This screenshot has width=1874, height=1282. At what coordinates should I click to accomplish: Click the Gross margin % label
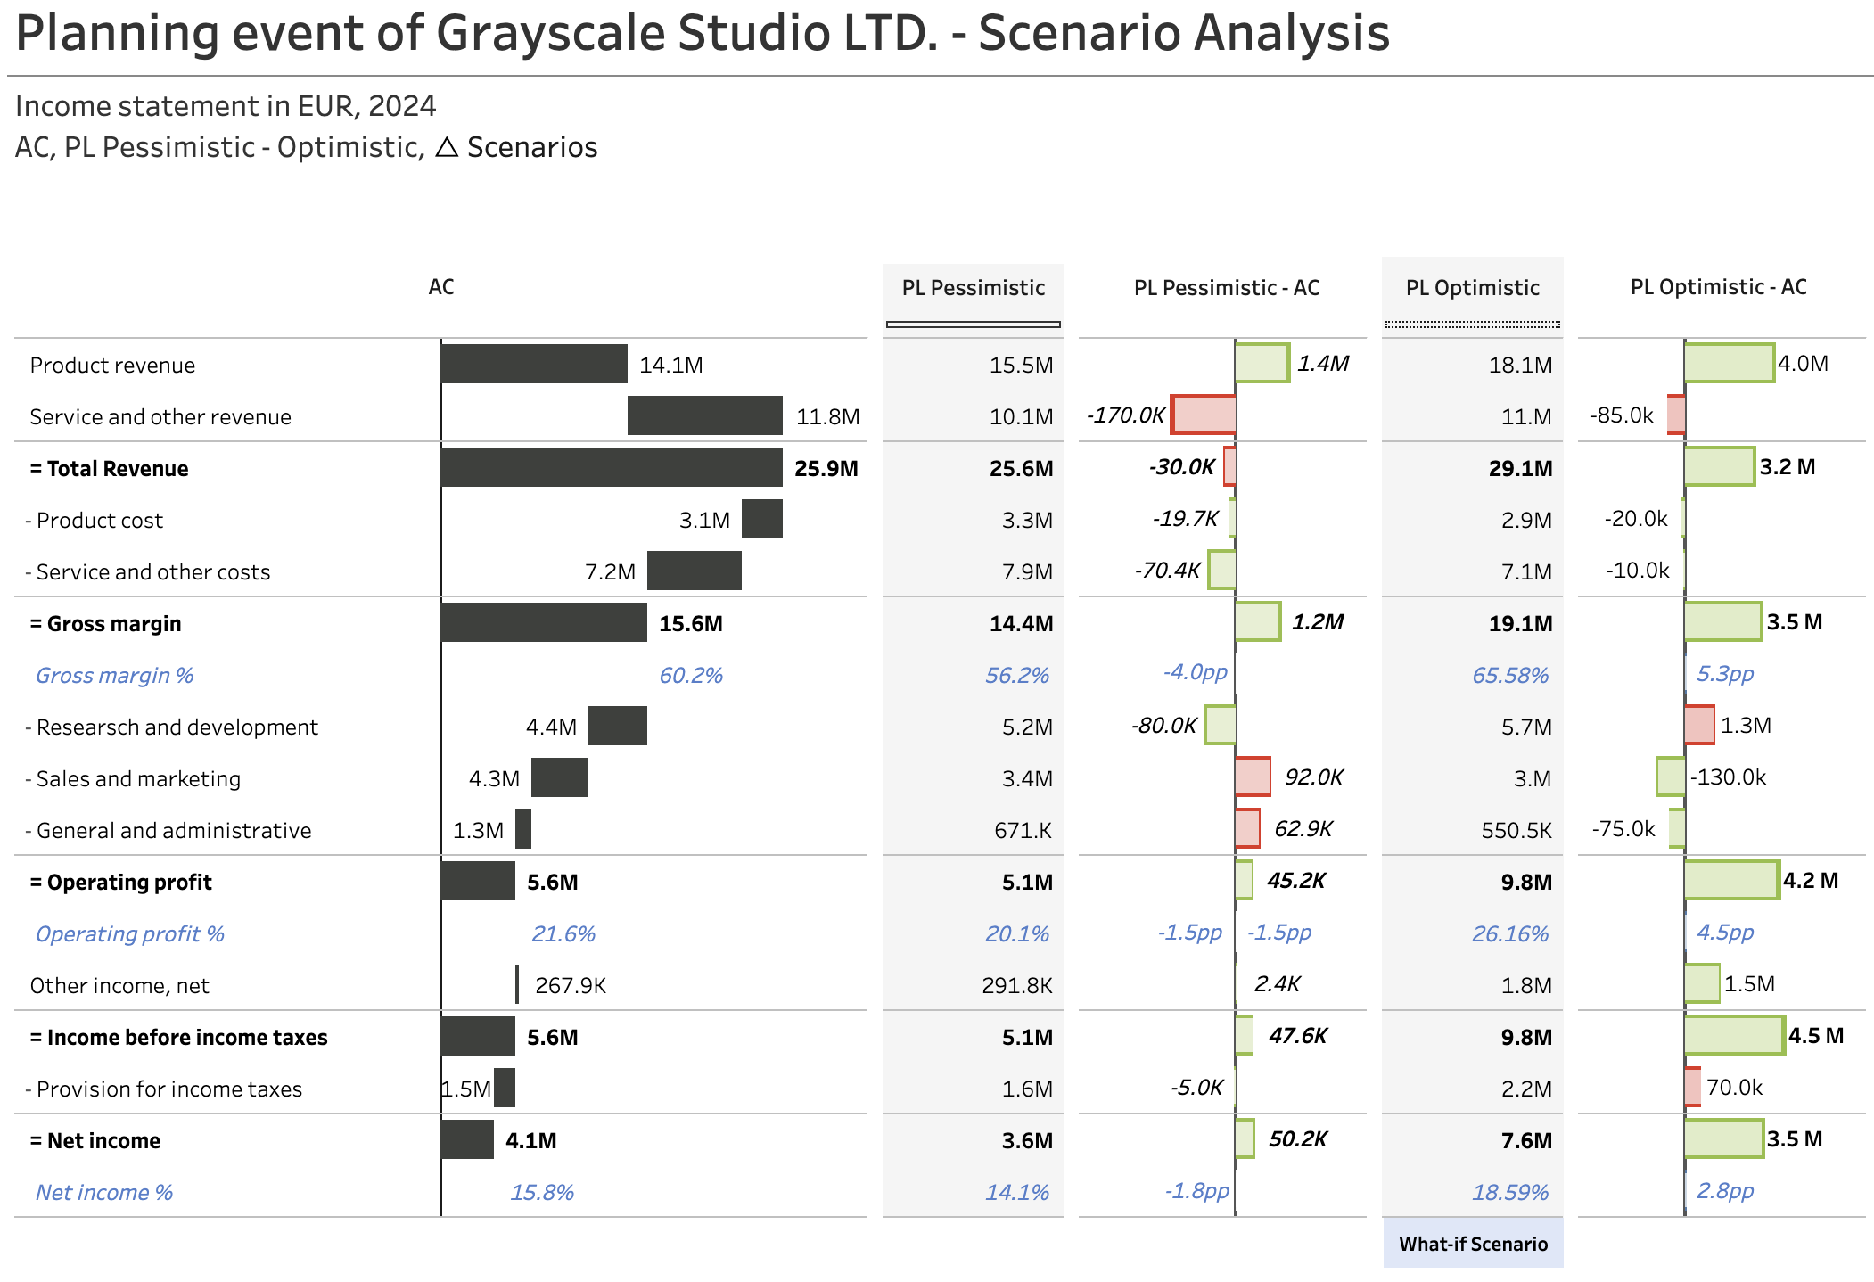coord(114,675)
